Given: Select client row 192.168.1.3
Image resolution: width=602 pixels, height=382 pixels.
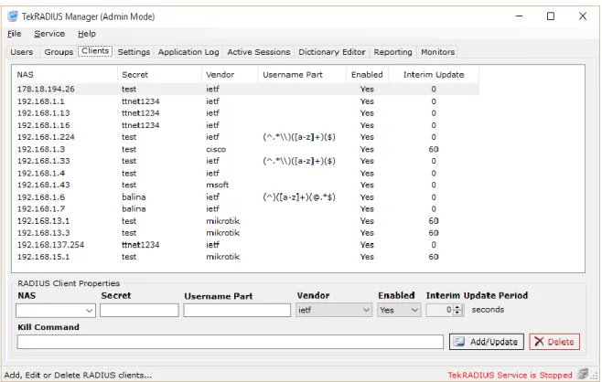Looking at the screenshot, I should click(246, 149).
